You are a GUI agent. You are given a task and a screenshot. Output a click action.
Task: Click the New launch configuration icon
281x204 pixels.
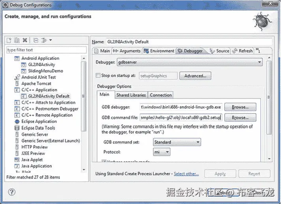(x=9, y=40)
